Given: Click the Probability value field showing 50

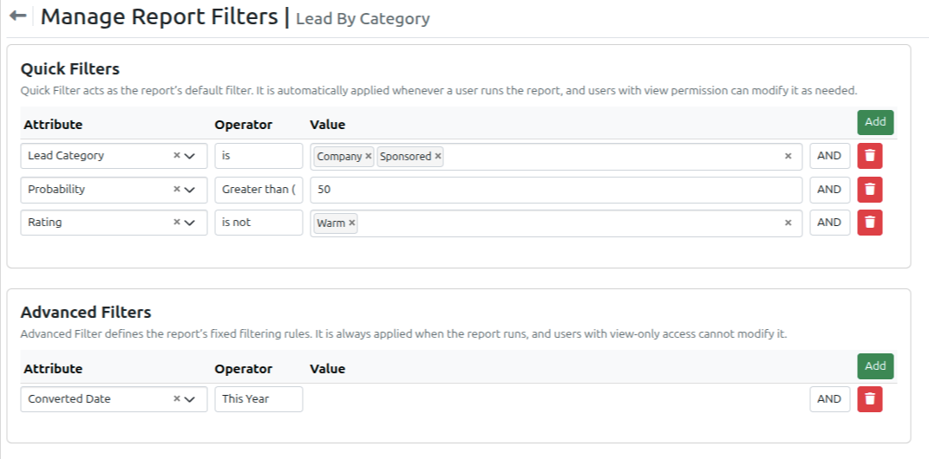Looking at the screenshot, I should pos(556,190).
